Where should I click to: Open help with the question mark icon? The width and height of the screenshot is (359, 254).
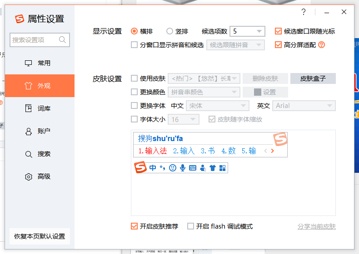coord(304,12)
